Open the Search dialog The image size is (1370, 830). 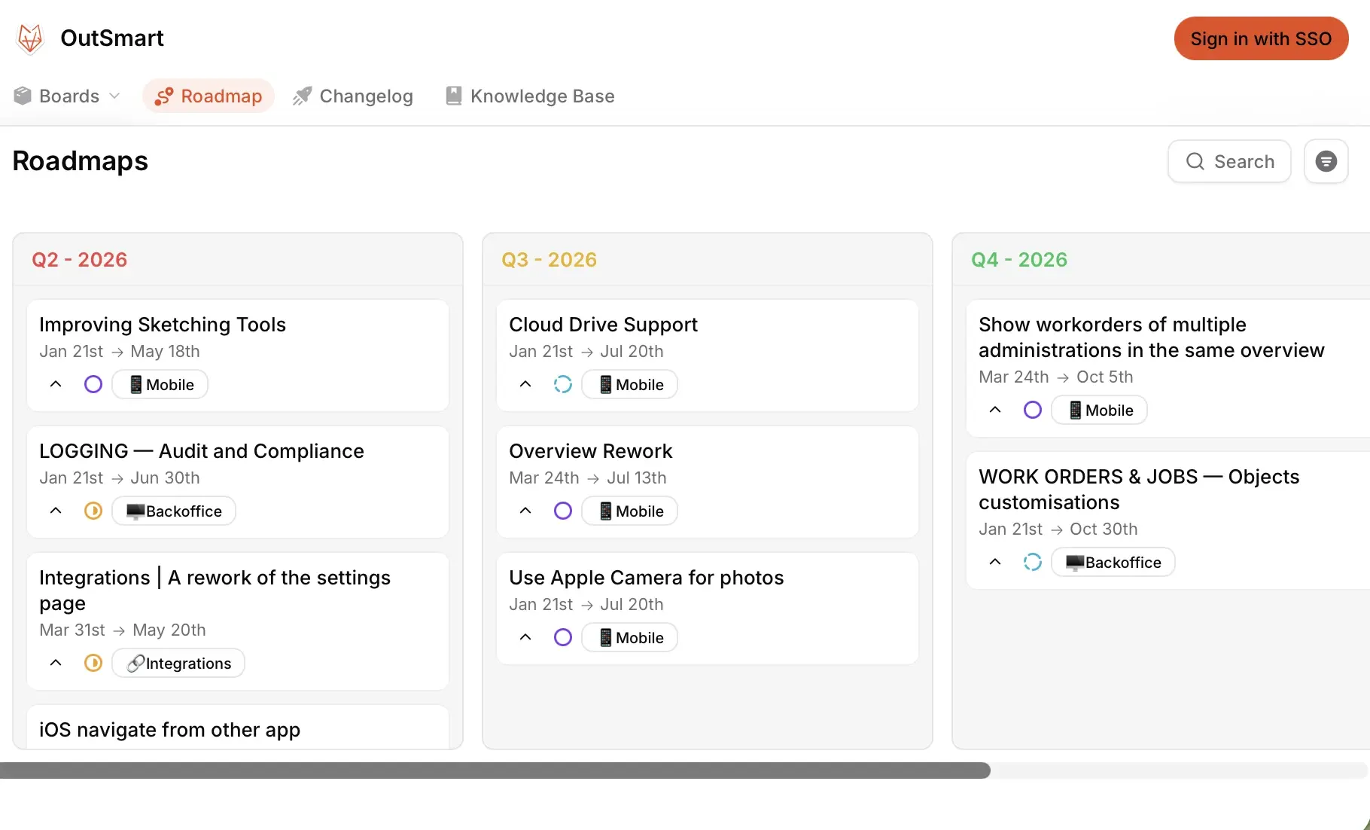click(1228, 160)
